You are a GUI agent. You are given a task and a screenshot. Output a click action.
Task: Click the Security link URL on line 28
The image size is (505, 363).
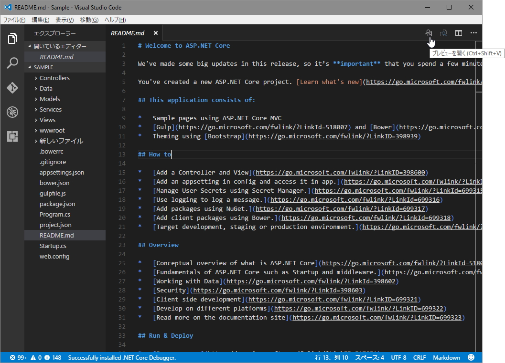(x=278, y=290)
